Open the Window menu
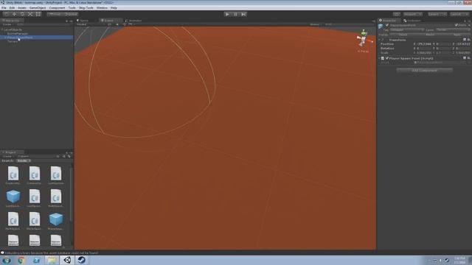Screen dimensions: 472x265 tap(102, 8)
